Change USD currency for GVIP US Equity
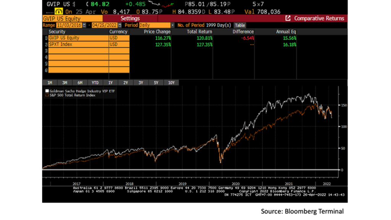This screenshot has height=220, width=391. (119, 38)
